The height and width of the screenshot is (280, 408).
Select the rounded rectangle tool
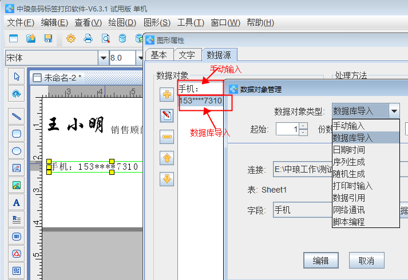pos(17,134)
